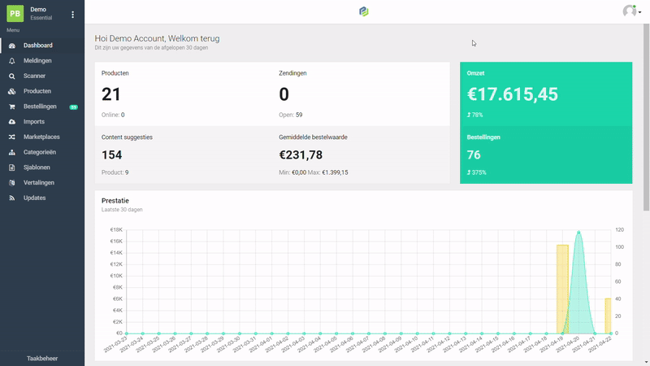Screen dimensions: 650x366
Task: Expand the user avatar dropdown
Action: coord(631,11)
